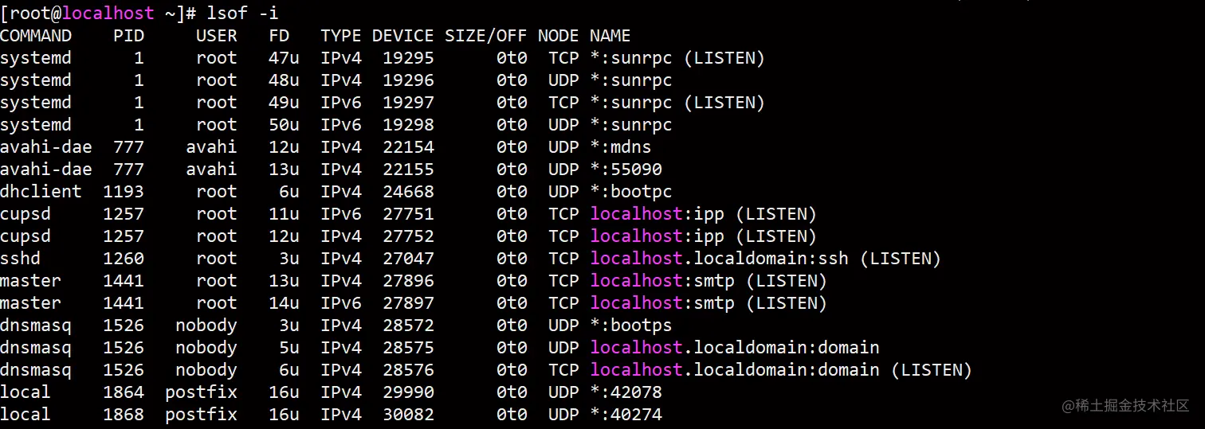Click the NODE column header
This screenshot has height=429, width=1205.
click(559, 36)
